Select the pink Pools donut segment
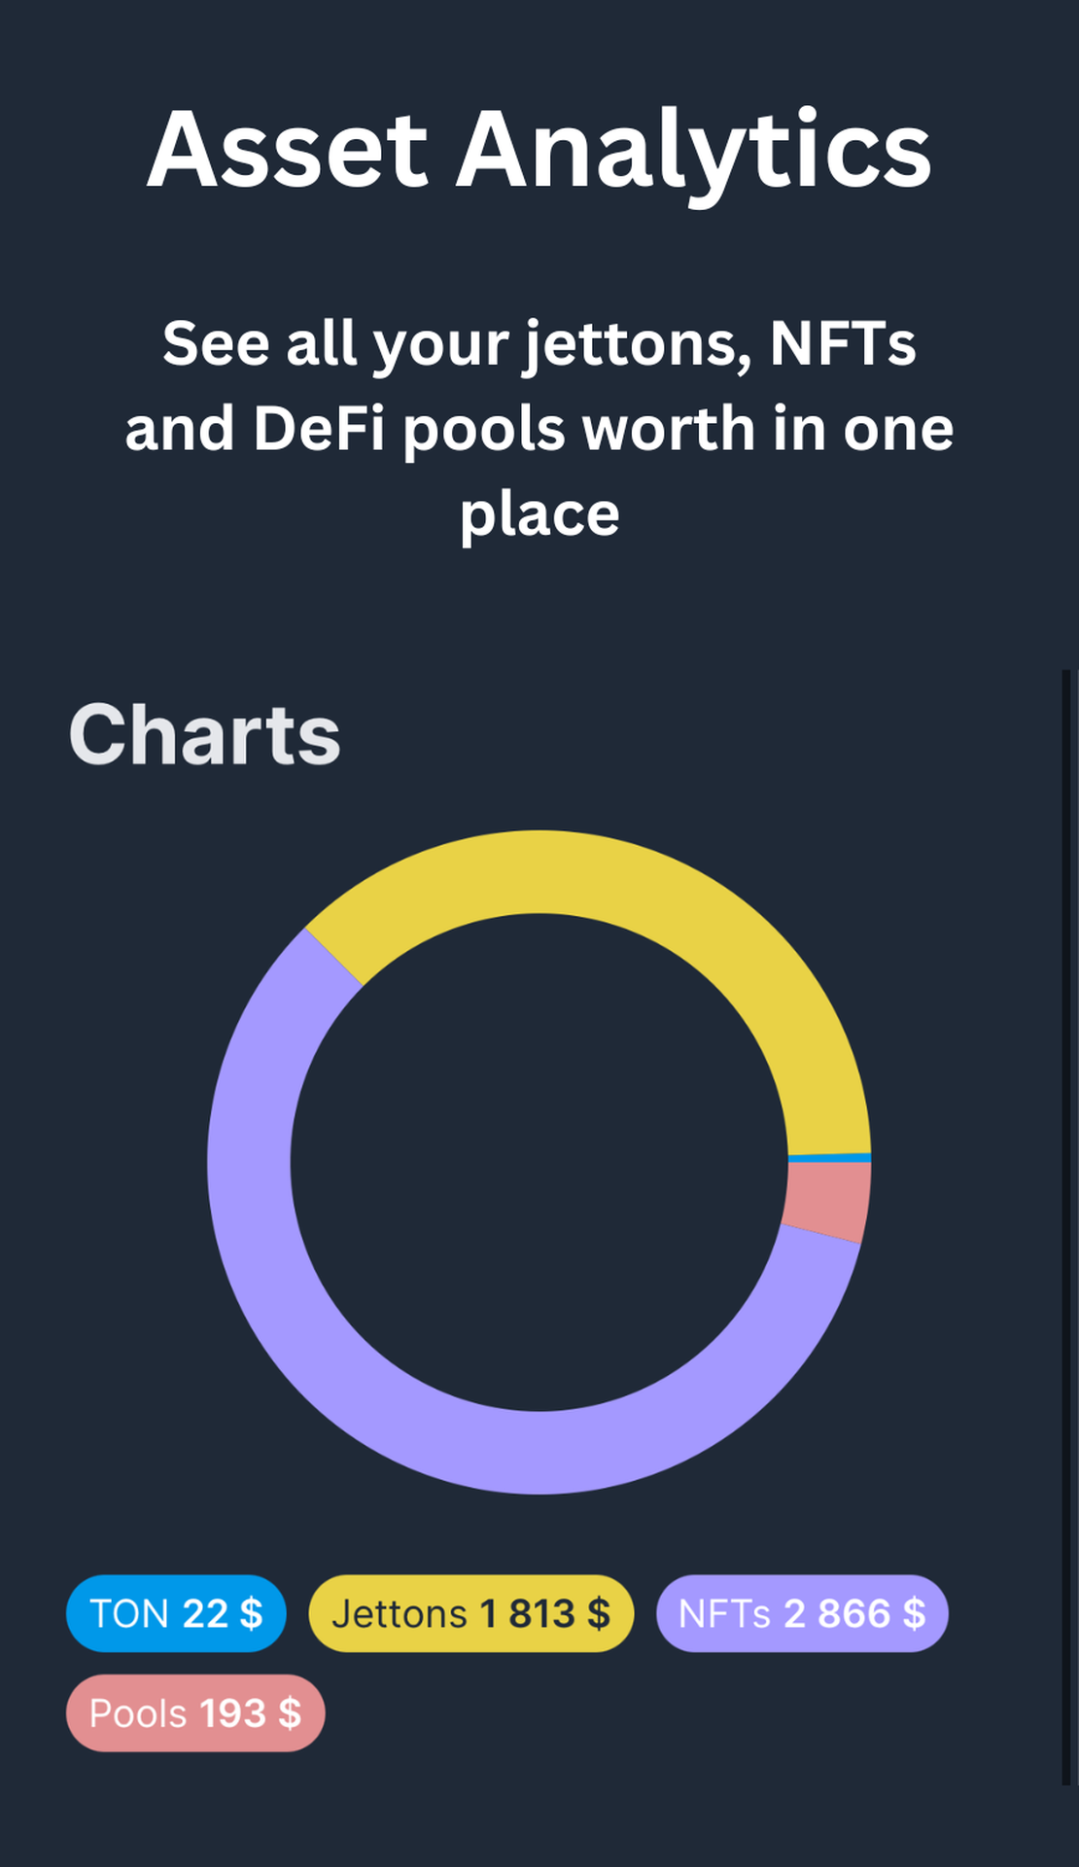This screenshot has height=1867, width=1079. coord(828,1201)
